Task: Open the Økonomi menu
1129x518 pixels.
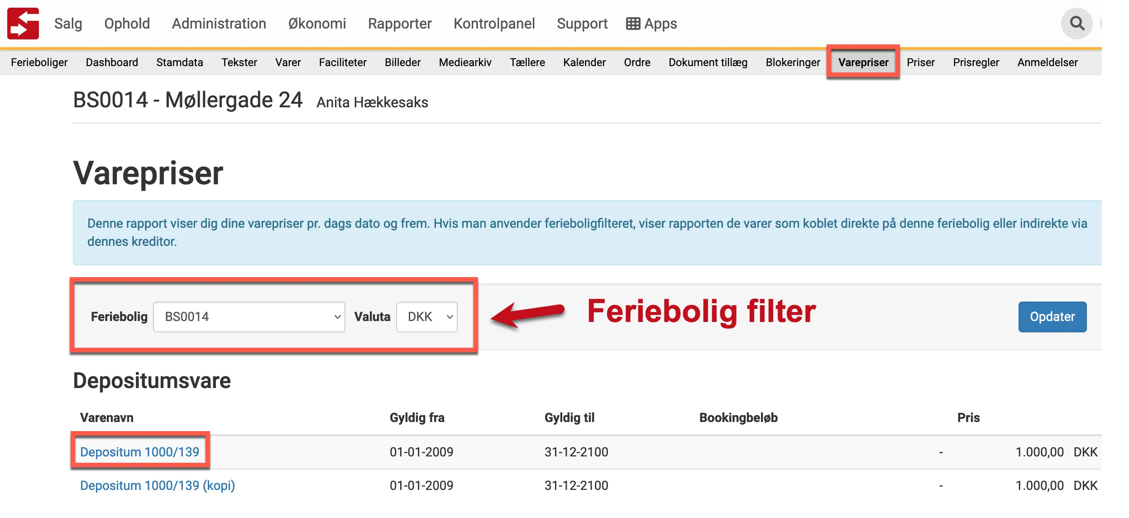Action: click(x=318, y=24)
